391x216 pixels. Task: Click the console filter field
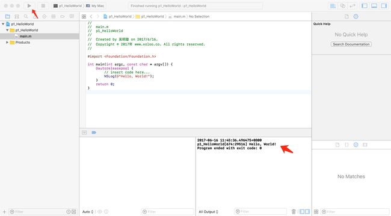click(x=260, y=212)
